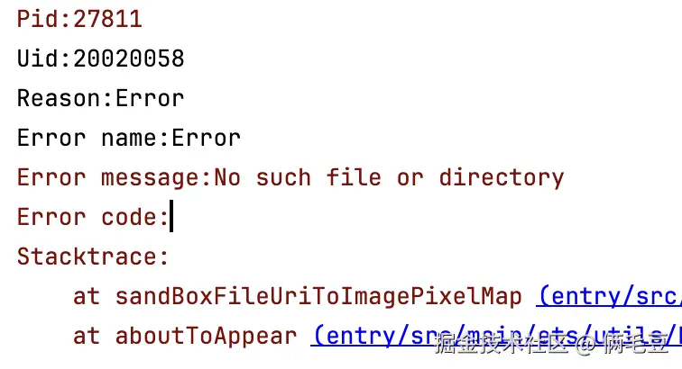Open the entry/src/main/ets/utils link after aboutToAppear
This screenshot has height=369, width=682.
[x=496, y=337]
